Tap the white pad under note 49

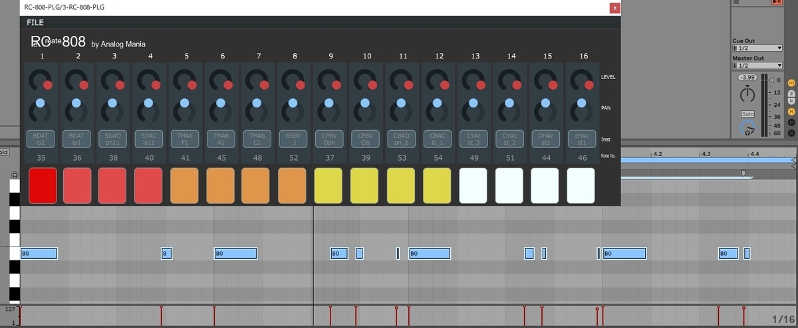pyautogui.click(x=473, y=185)
